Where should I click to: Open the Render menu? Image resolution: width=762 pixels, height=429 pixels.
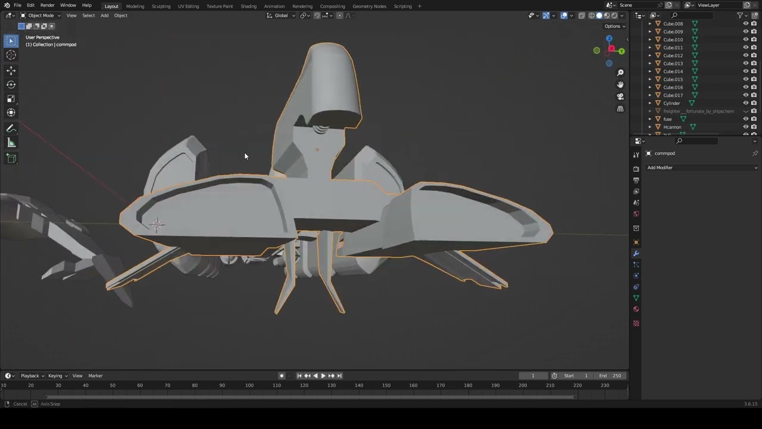click(x=47, y=5)
